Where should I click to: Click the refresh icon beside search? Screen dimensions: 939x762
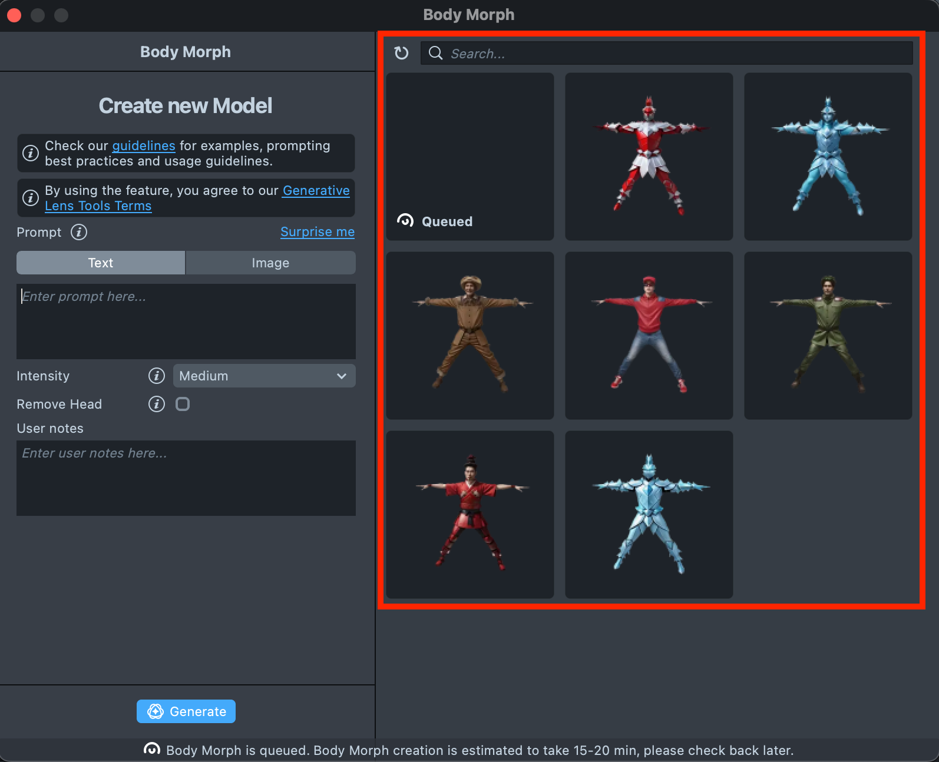click(401, 53)
